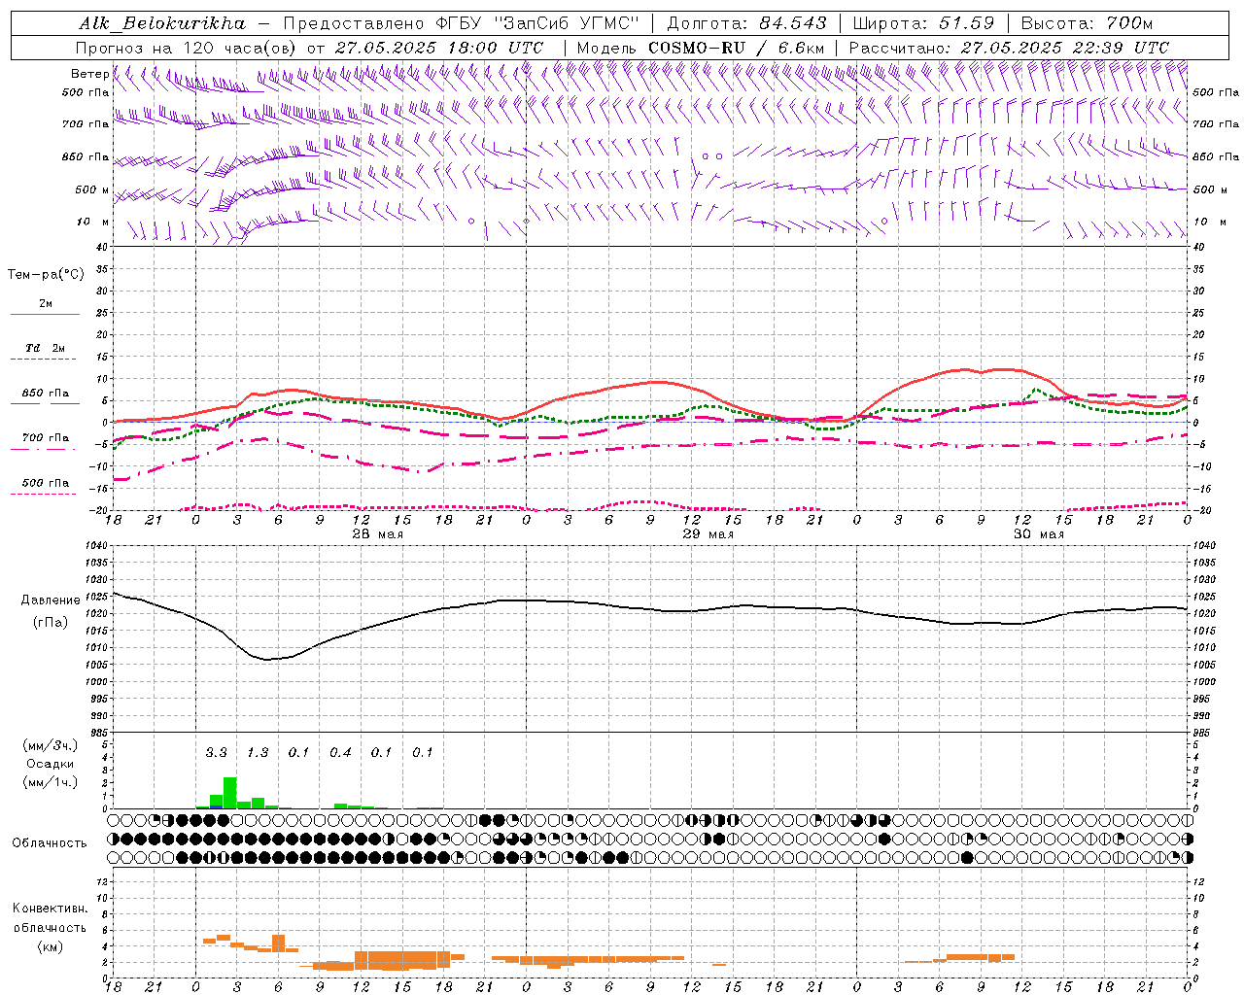1244x995 pixels.
Task: Click the 2м temperature legend line sample
Action: pos(45,314)
